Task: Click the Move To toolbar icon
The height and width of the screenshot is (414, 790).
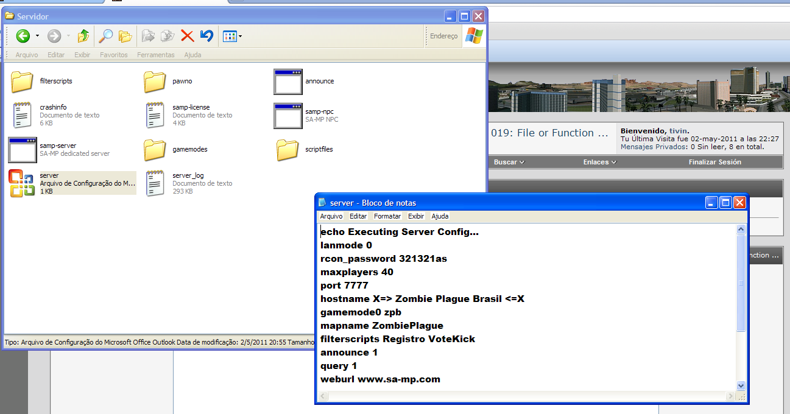Action: (148, 37)
